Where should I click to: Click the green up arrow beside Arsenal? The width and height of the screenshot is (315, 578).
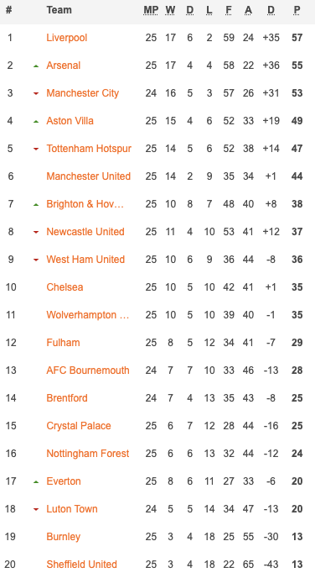(x=36, y=66)
